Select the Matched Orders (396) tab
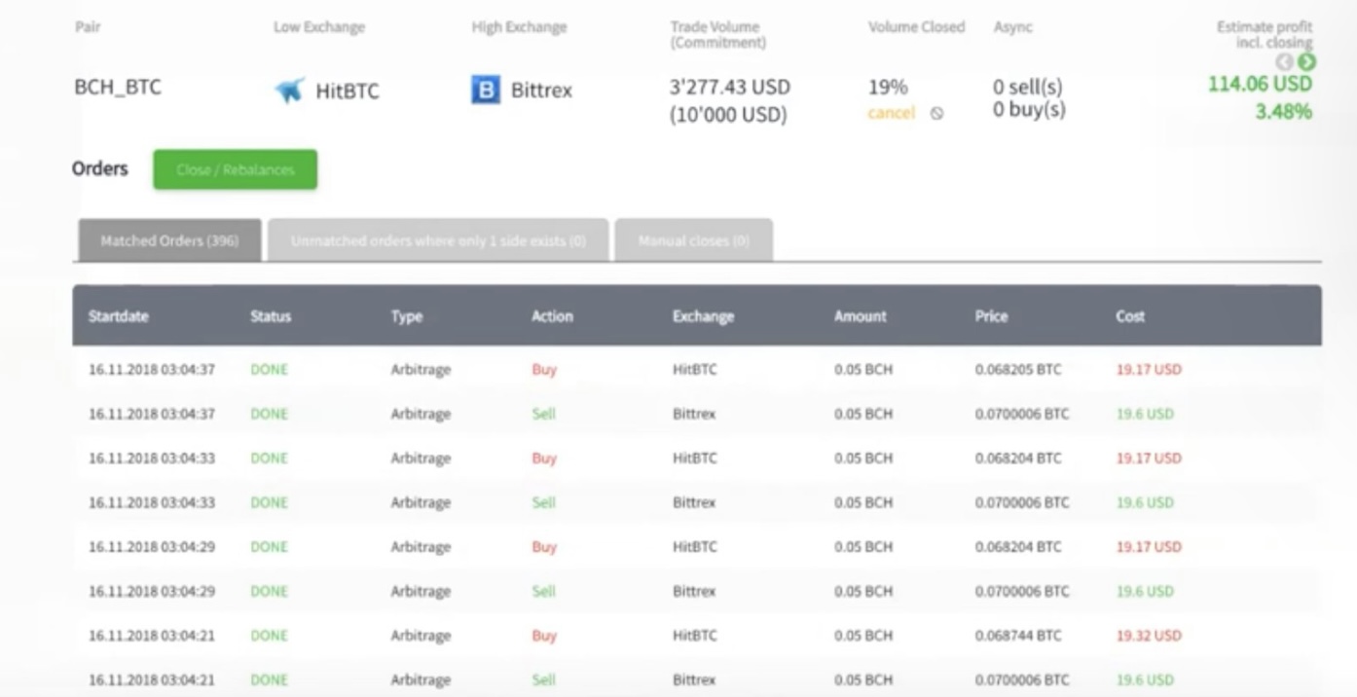Viewport: 1357px width, 697px height. 169,240
